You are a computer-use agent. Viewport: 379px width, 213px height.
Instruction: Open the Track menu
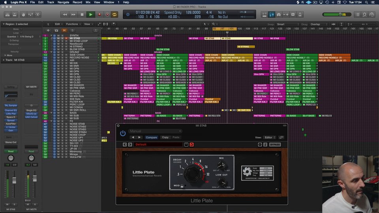pyautogui.click(x=51, y=2)
